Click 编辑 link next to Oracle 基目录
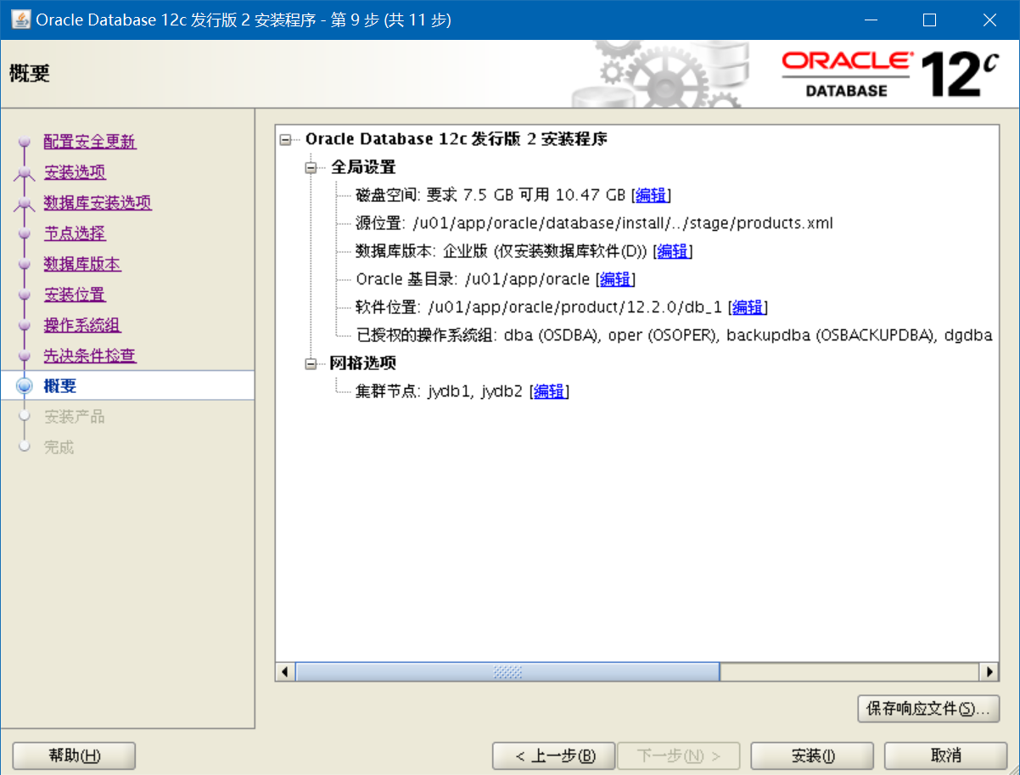Screen dimensions: 1020x775 (615, 279)
